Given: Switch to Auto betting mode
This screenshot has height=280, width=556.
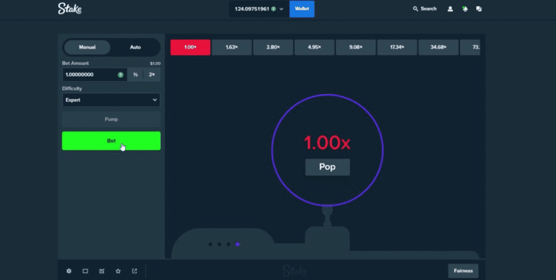Looking at the screenshot, I should (135, 47).
